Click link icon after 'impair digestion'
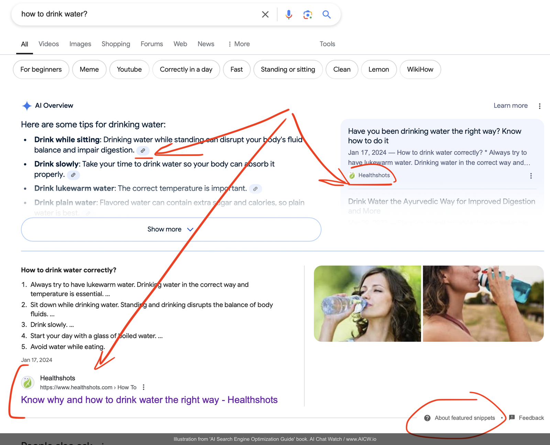 tap(143, 151)
